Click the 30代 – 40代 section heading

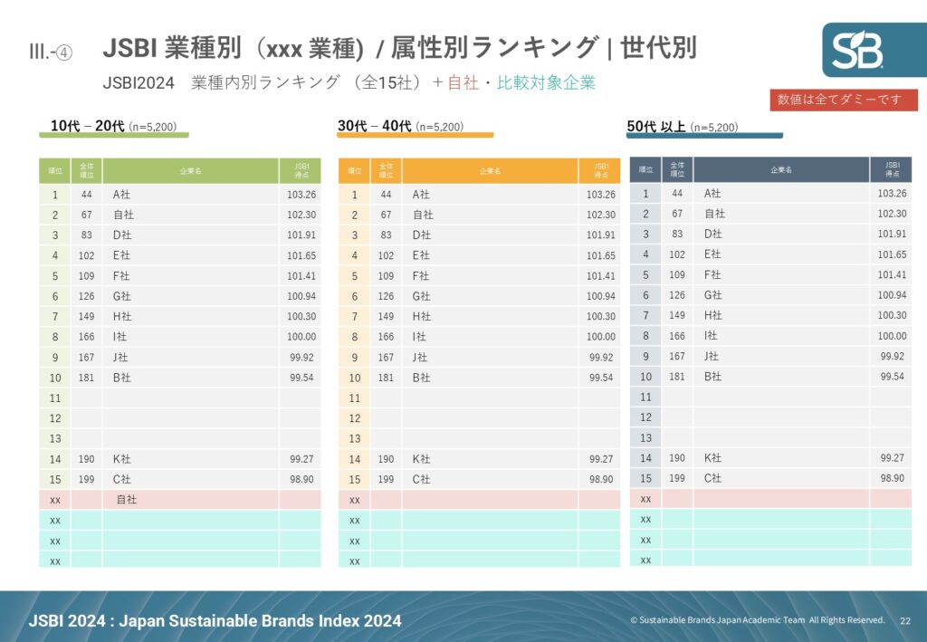(400, 126)
